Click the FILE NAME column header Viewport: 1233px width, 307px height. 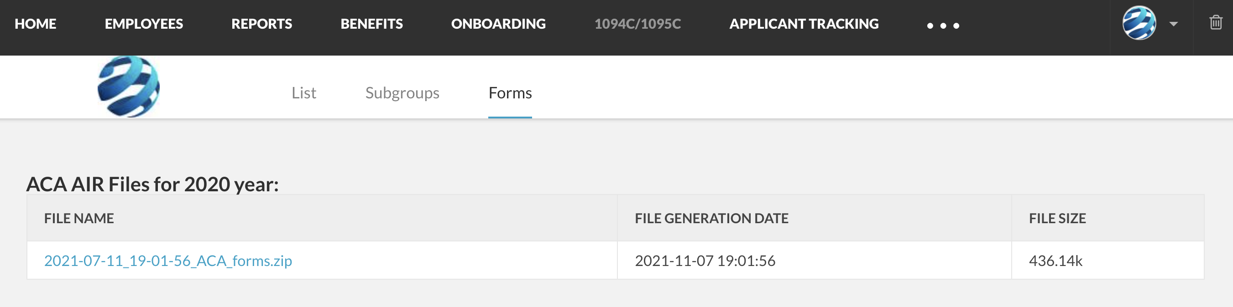coord(79,218)
